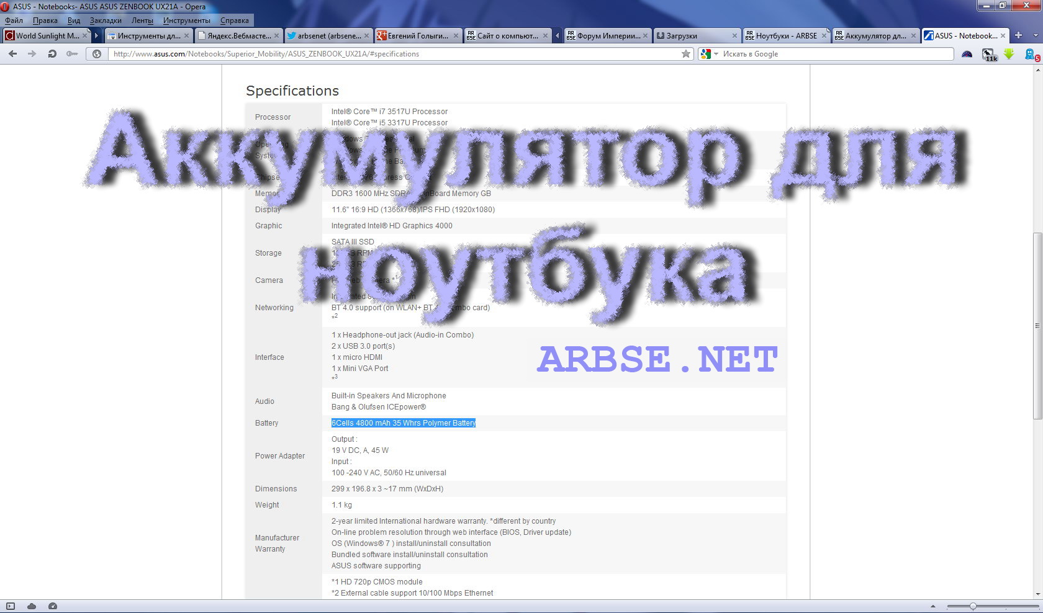The image size is (1043, 613).
Task: Click the DDR3 1600 MHz memory text
Action: 411,194
